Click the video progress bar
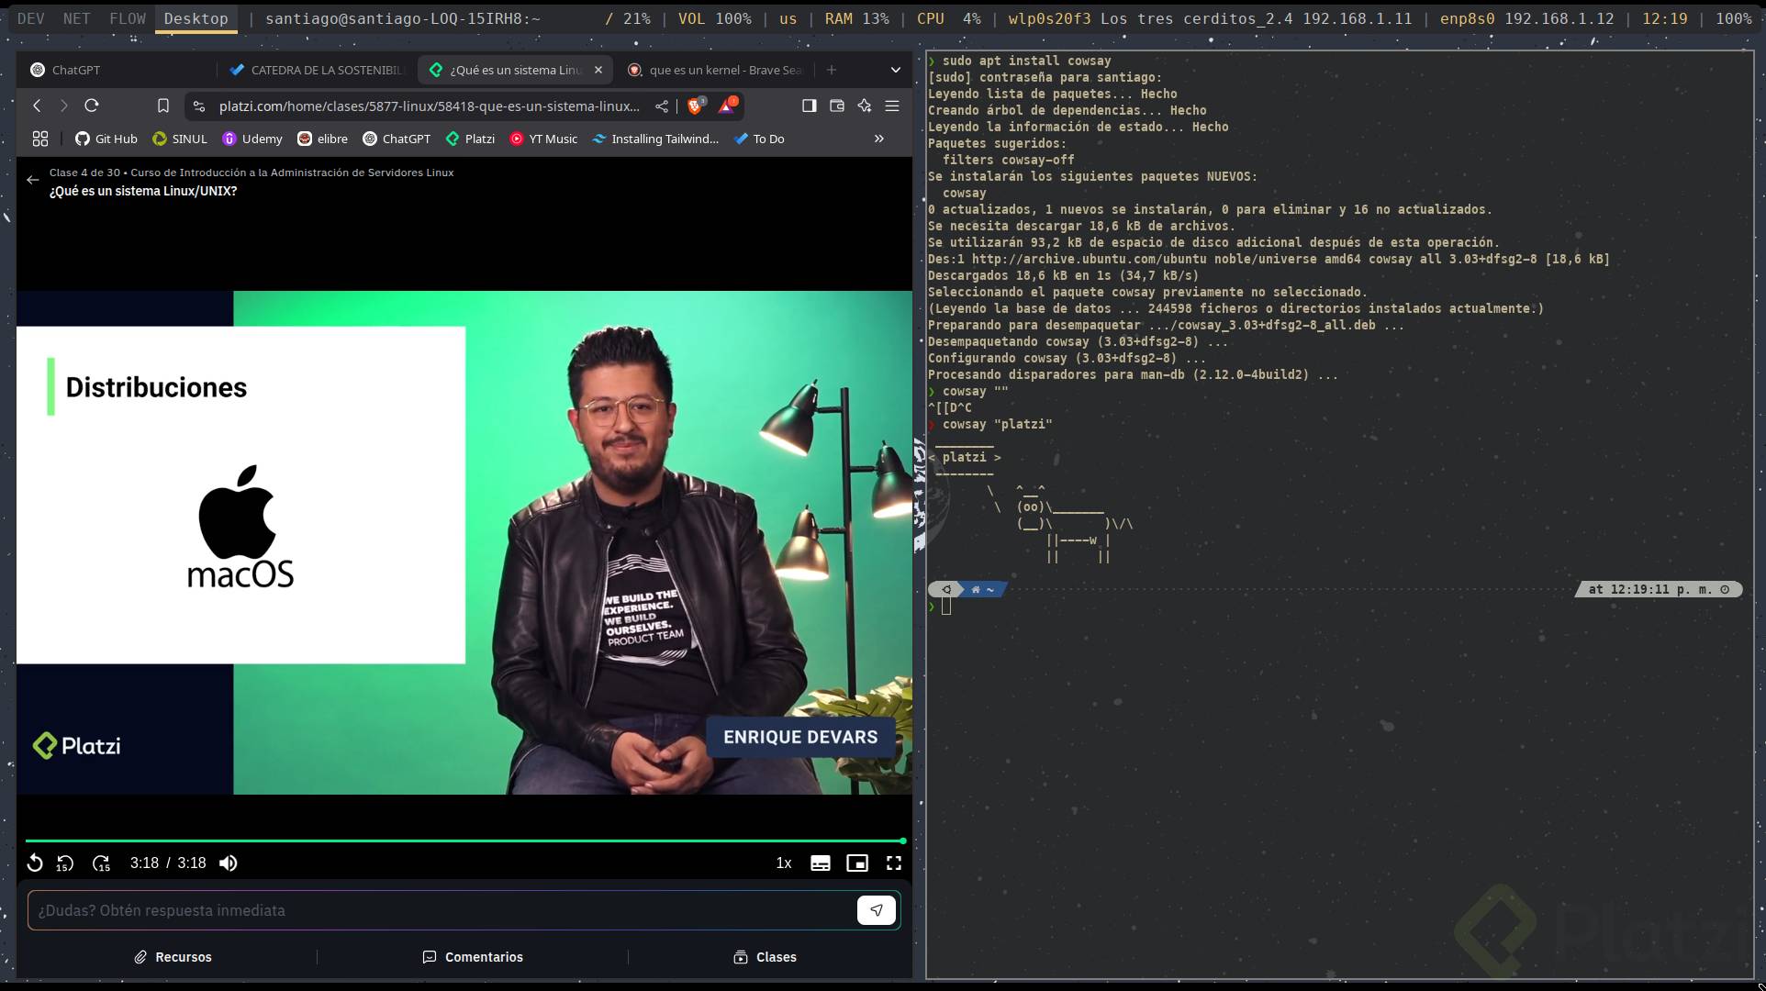1766x991 pixels. pos(459,841)
